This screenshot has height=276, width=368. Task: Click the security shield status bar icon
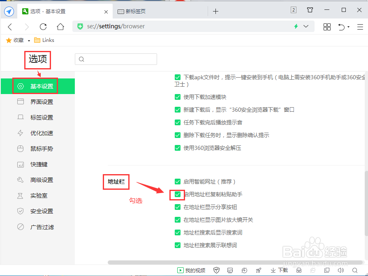[x=216, y=270]
